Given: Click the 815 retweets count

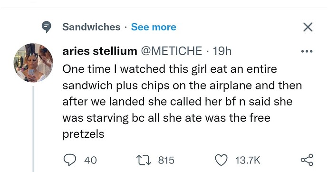Looking at the screenshot, I should [x=166, y=160].
